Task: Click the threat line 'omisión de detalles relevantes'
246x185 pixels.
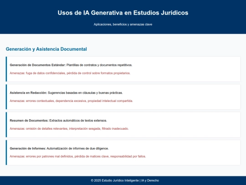Action: [69, 129]
